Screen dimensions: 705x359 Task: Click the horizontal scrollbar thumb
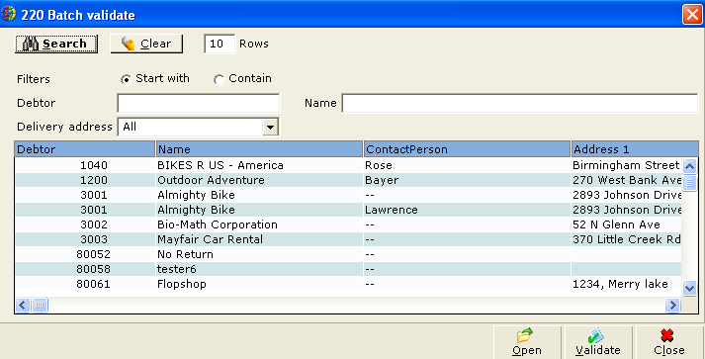(x=40, y=305)
